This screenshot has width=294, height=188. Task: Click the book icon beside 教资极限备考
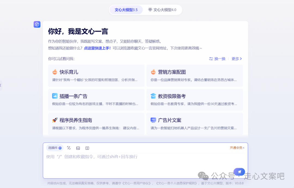point(153,96)
